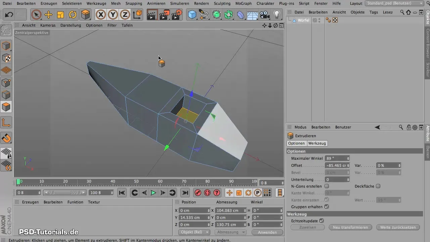Select the Rotate tool
Viewport: 430px width, 242px height.
(73, 15)
